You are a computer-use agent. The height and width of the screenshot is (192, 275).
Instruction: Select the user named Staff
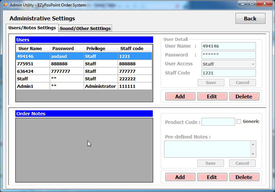(84, 79)
